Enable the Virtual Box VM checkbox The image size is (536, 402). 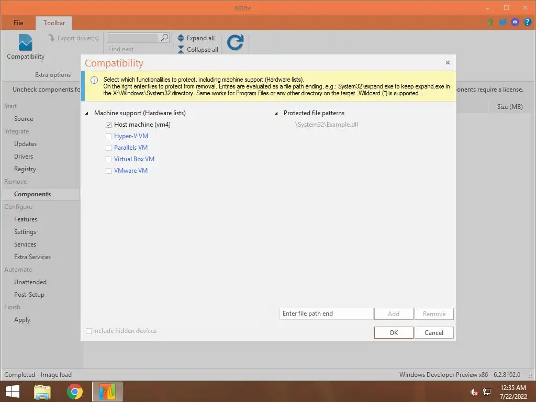[x=108, y=159]
